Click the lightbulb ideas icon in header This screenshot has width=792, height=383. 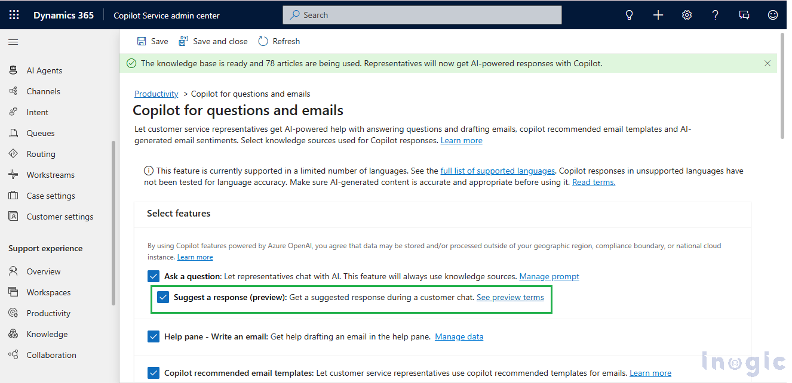coord(629,15)
